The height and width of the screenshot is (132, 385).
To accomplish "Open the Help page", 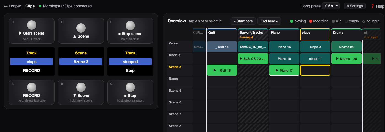I will [x=377, y=6].
